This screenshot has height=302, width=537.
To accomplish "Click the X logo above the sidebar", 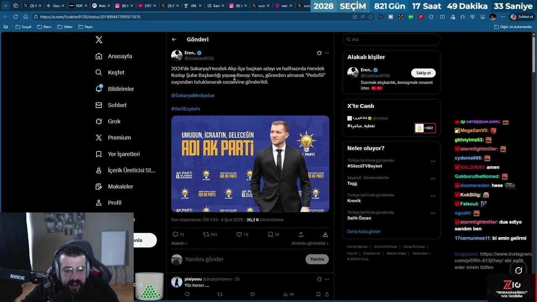I will 99,40.
